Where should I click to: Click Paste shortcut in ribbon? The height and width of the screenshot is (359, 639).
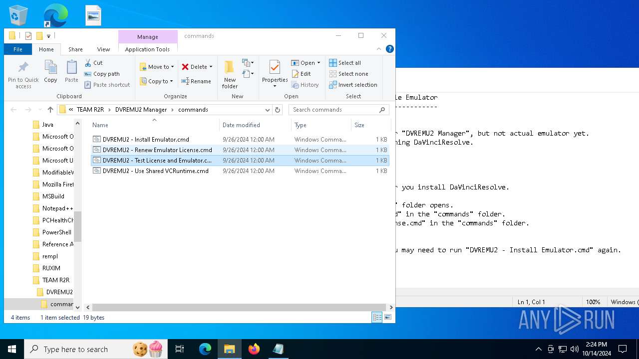click(x=107, y=85)
